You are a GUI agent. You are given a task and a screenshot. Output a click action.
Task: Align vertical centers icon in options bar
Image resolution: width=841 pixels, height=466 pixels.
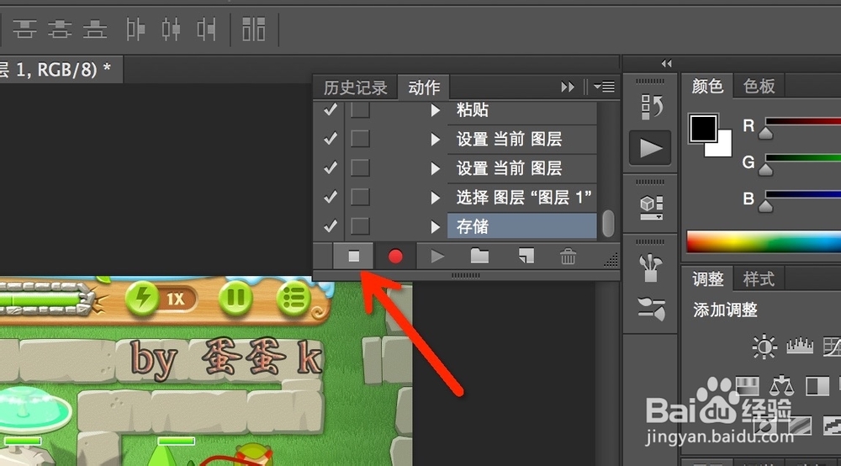(x=60, y=29)
